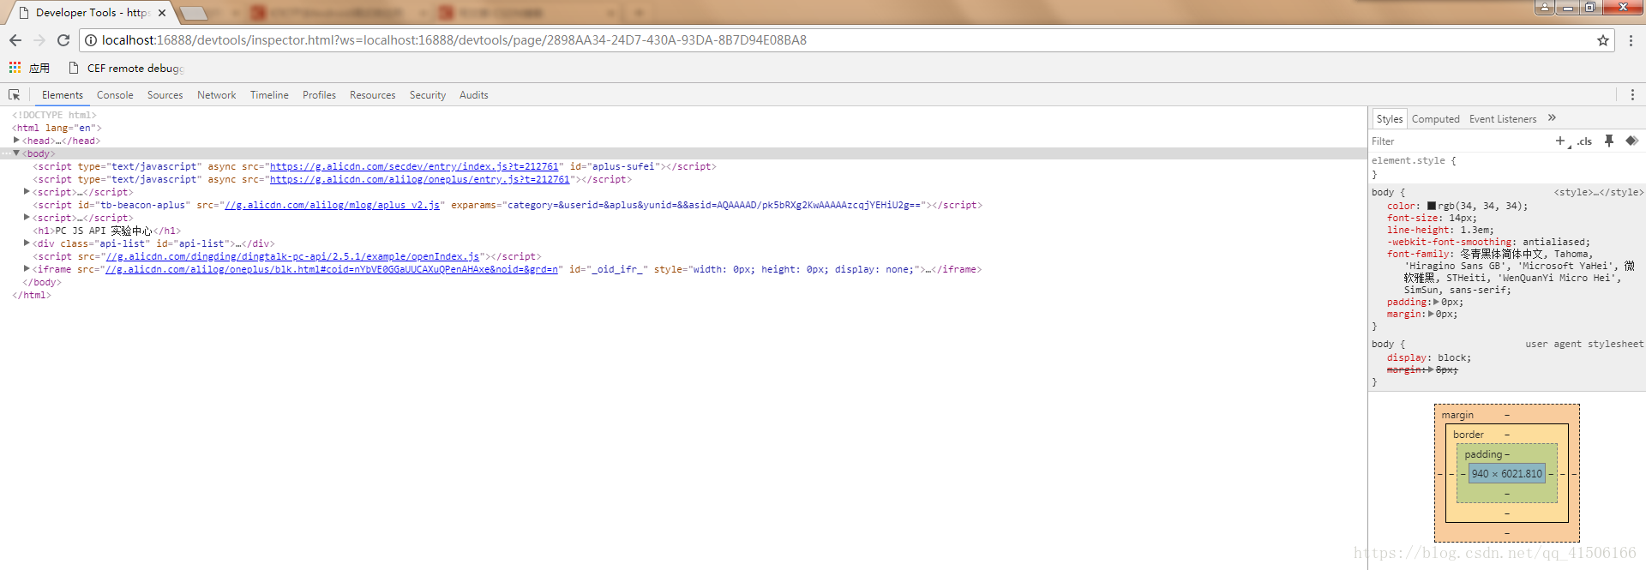Click the browser forward arrow
Viewport: 1646px width, 570px height.
[39, 40]
